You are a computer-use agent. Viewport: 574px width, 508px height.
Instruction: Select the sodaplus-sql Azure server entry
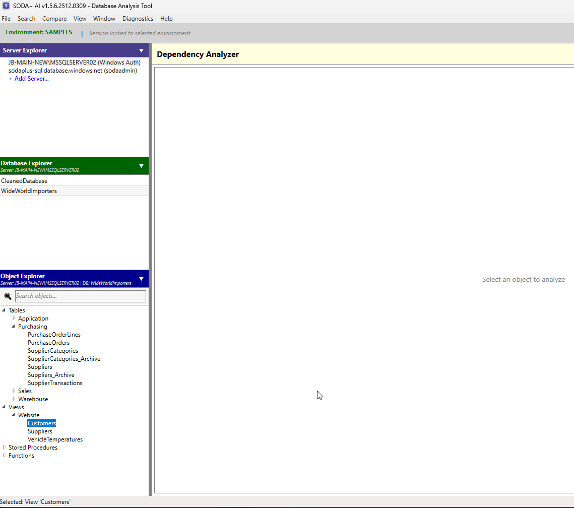tap(73, 71)
